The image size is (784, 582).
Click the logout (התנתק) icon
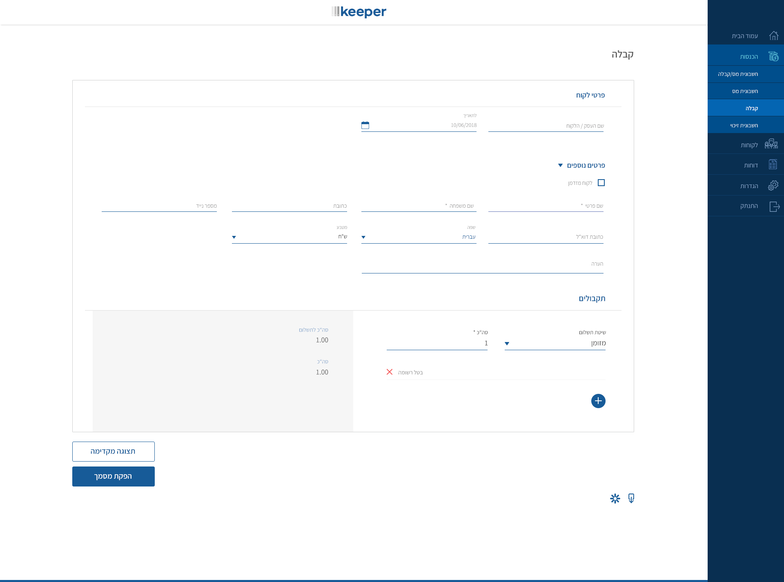point(774,207)
